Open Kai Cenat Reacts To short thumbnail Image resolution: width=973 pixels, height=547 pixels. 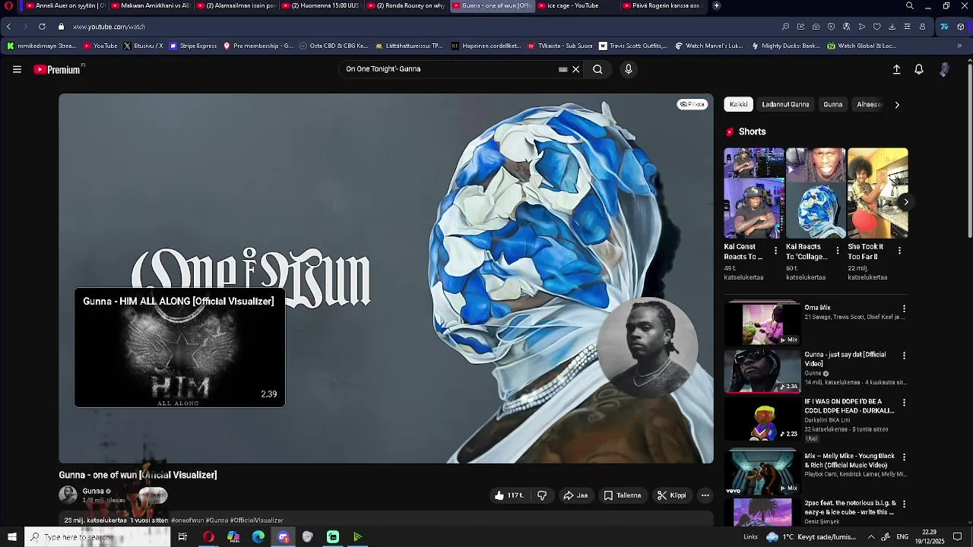click(x=754, y=194)
